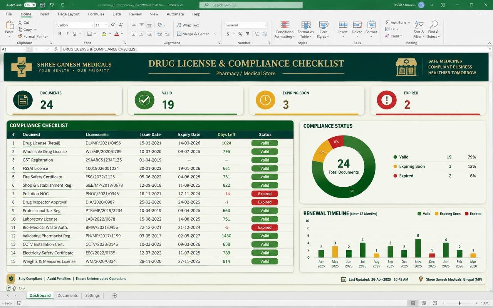Select cell with DL/MP/2021/0456
The image size is (493, 308).
point(103,143)
